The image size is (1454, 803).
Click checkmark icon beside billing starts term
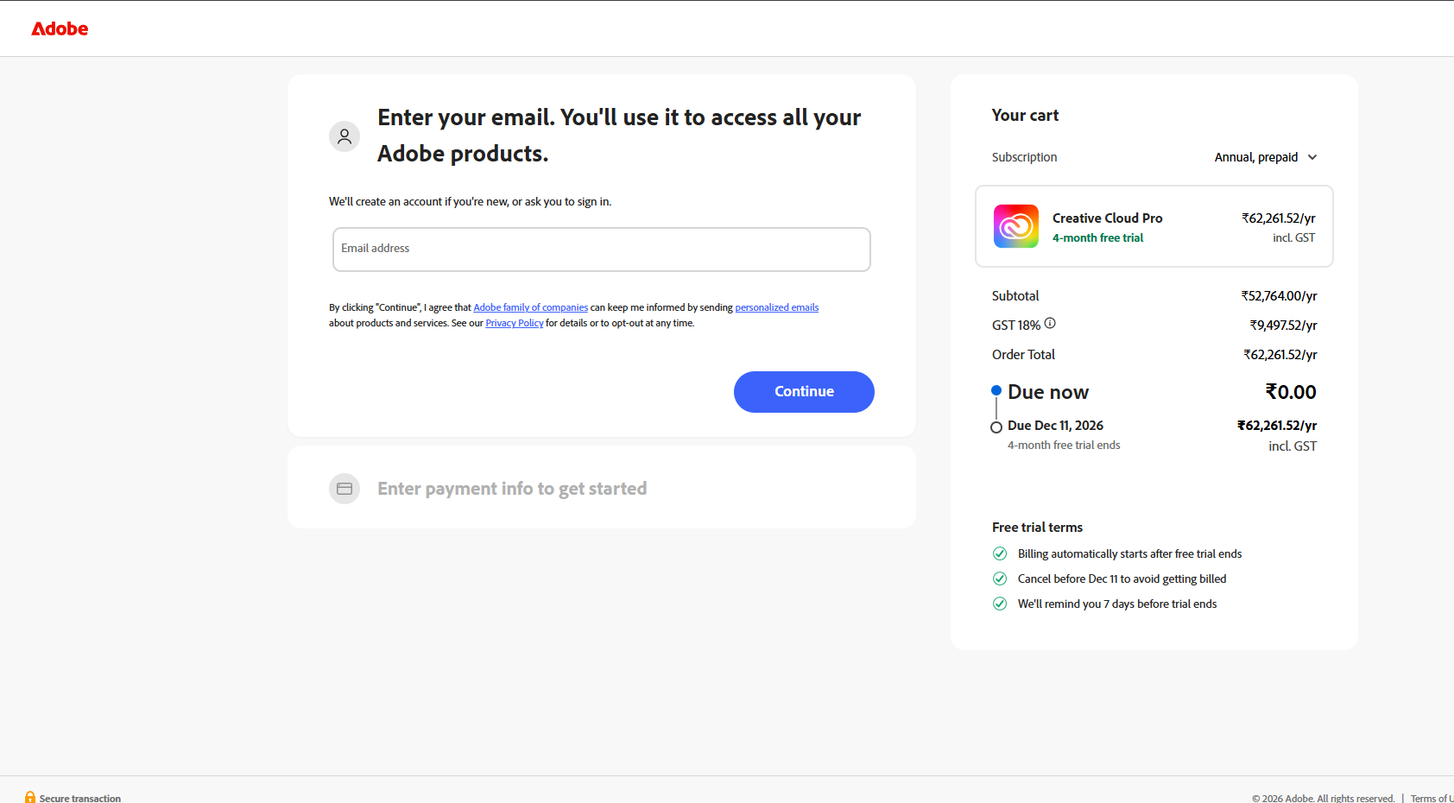(x=1000, y=553)
